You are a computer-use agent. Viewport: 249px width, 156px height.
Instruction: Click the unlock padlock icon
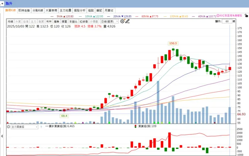click(x=246, y=15)
